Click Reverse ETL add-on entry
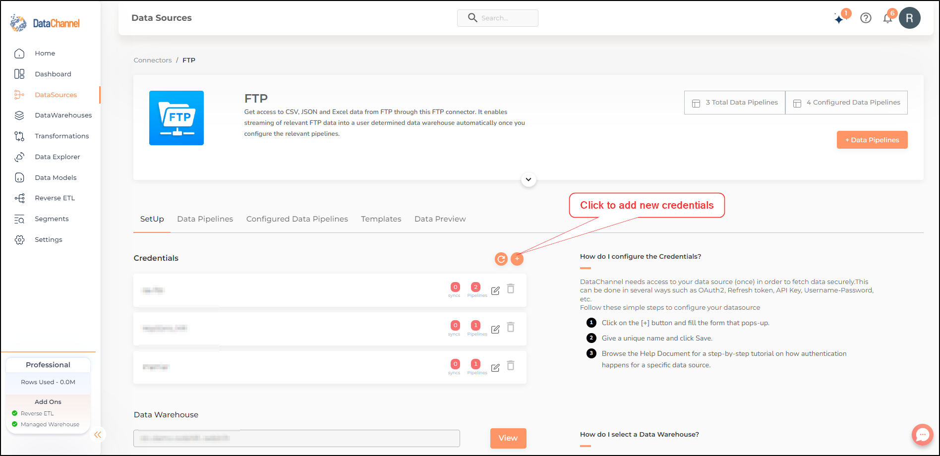Screen dimensions: 940x456 click(37, 413)
